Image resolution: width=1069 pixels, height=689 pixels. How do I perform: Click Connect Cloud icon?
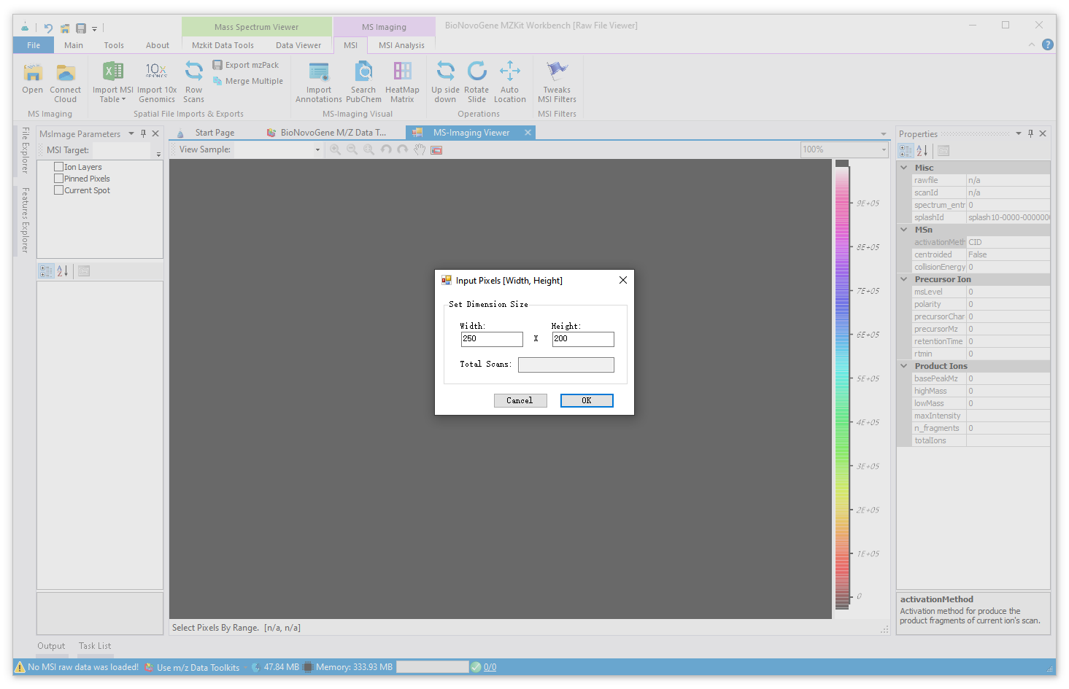66,74
